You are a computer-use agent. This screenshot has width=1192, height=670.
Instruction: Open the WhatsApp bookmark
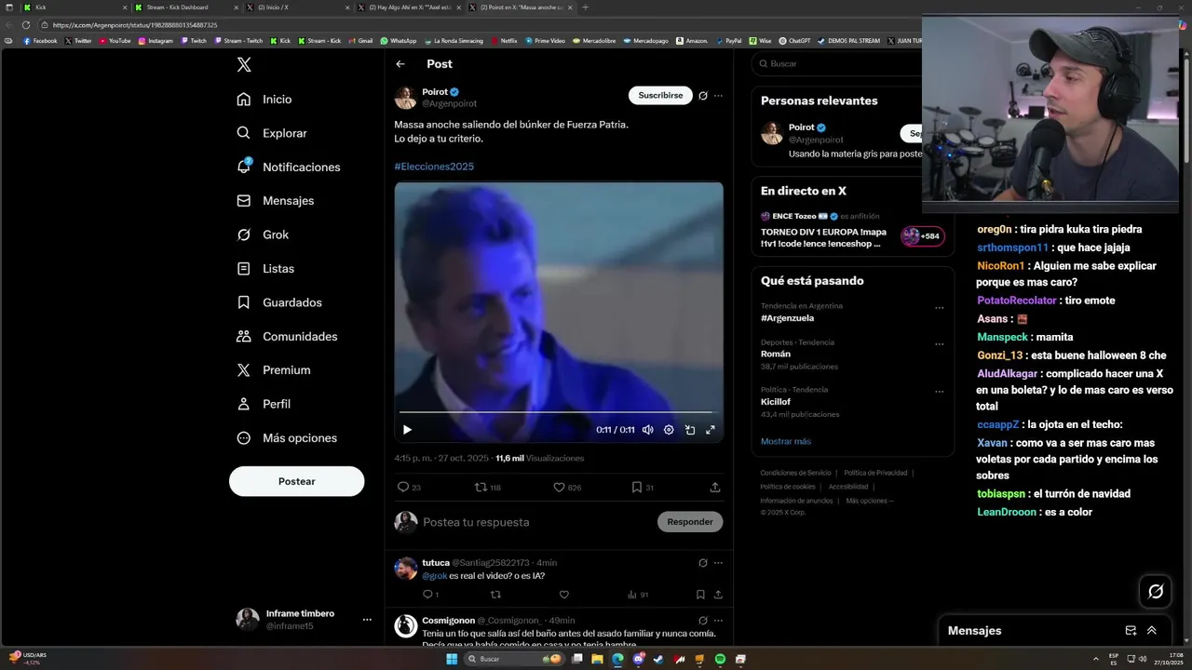pyautogui.click(x=399, y=41)
